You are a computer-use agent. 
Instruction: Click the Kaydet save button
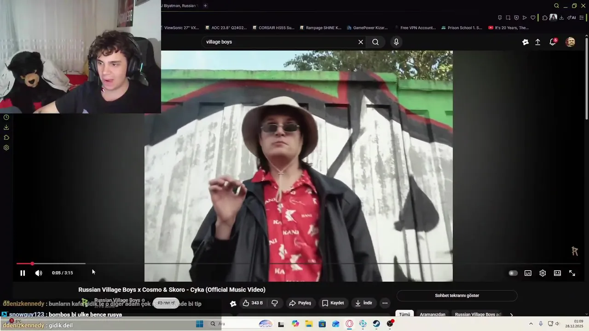pos(333,303)
